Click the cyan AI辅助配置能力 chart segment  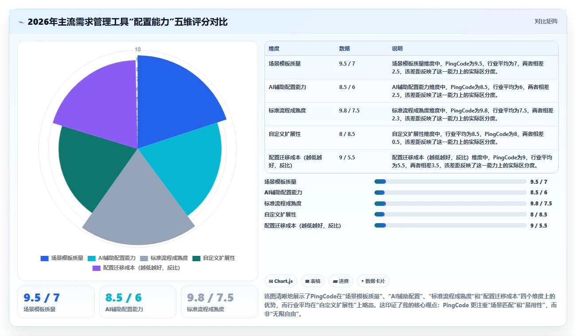point(186,164)
